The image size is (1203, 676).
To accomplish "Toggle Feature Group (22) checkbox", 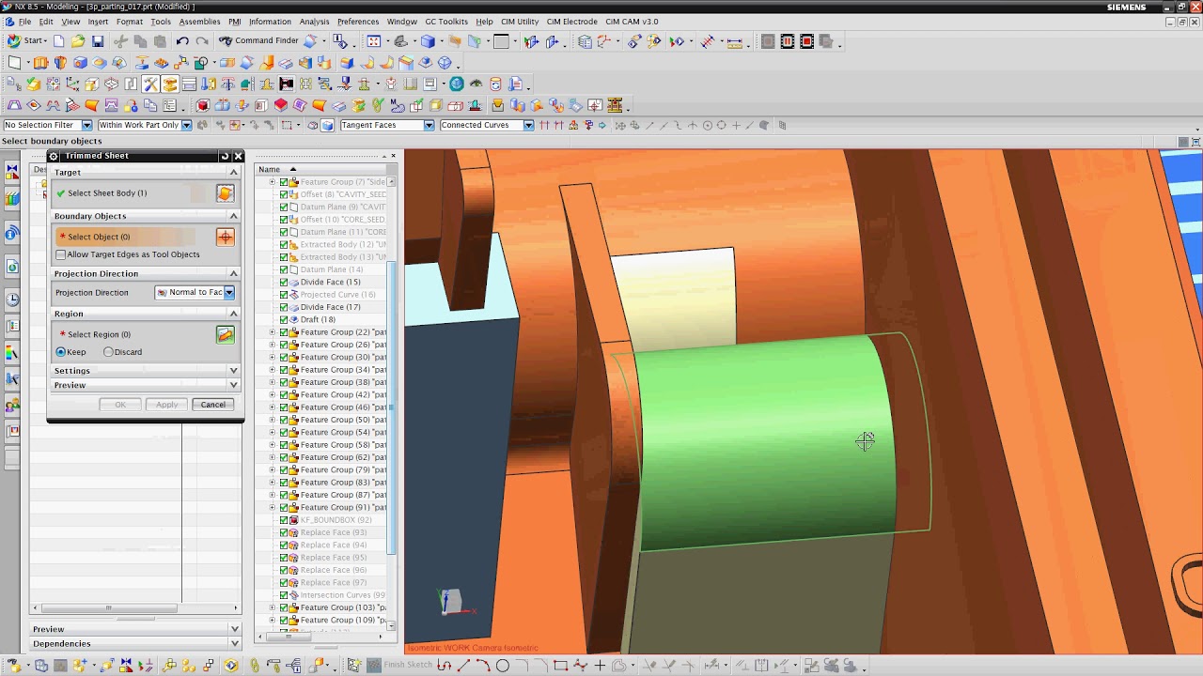I will pyautogui.click(x=284, y=332).
